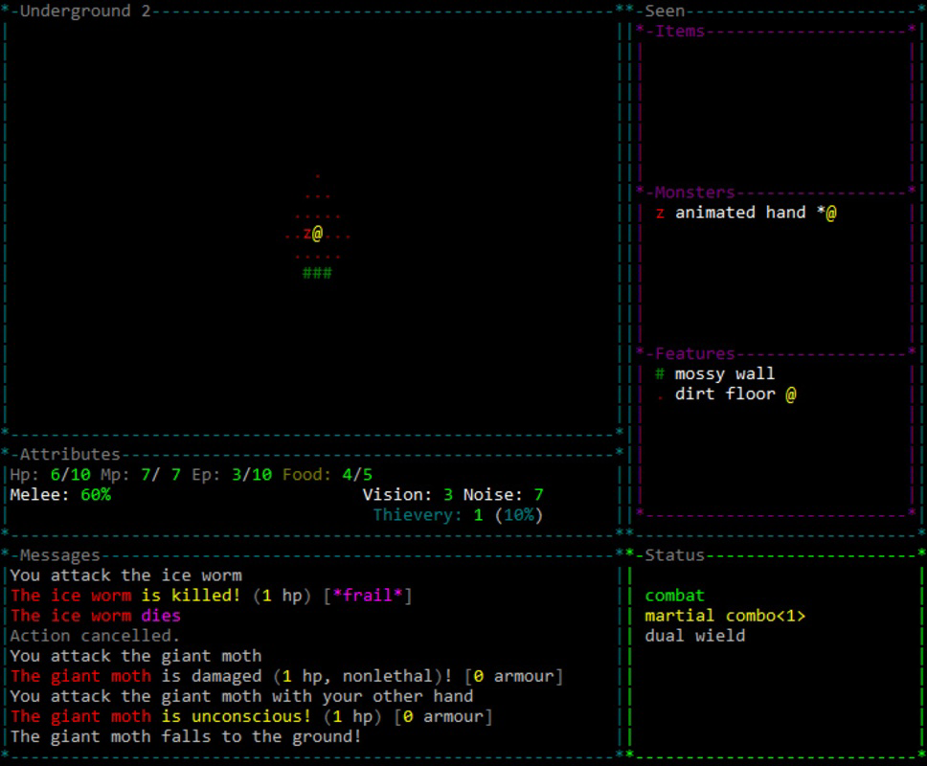This screenshot has height=766, width=927.
Task: Click the Ep value 3/10
Action: click(252, 475)
